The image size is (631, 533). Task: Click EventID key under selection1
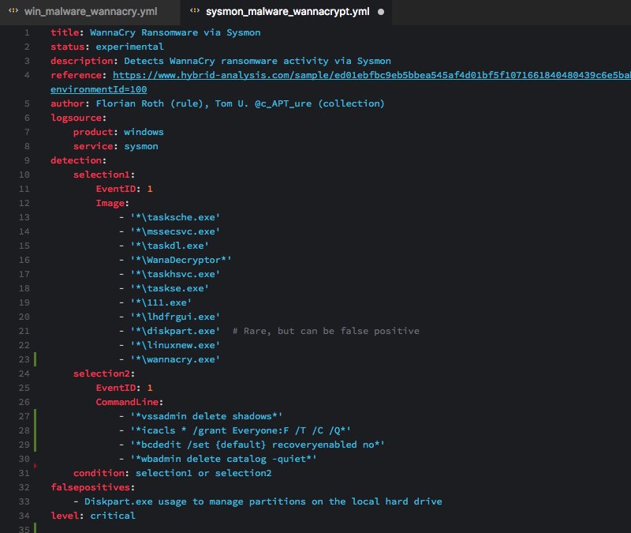click(115, 189)
